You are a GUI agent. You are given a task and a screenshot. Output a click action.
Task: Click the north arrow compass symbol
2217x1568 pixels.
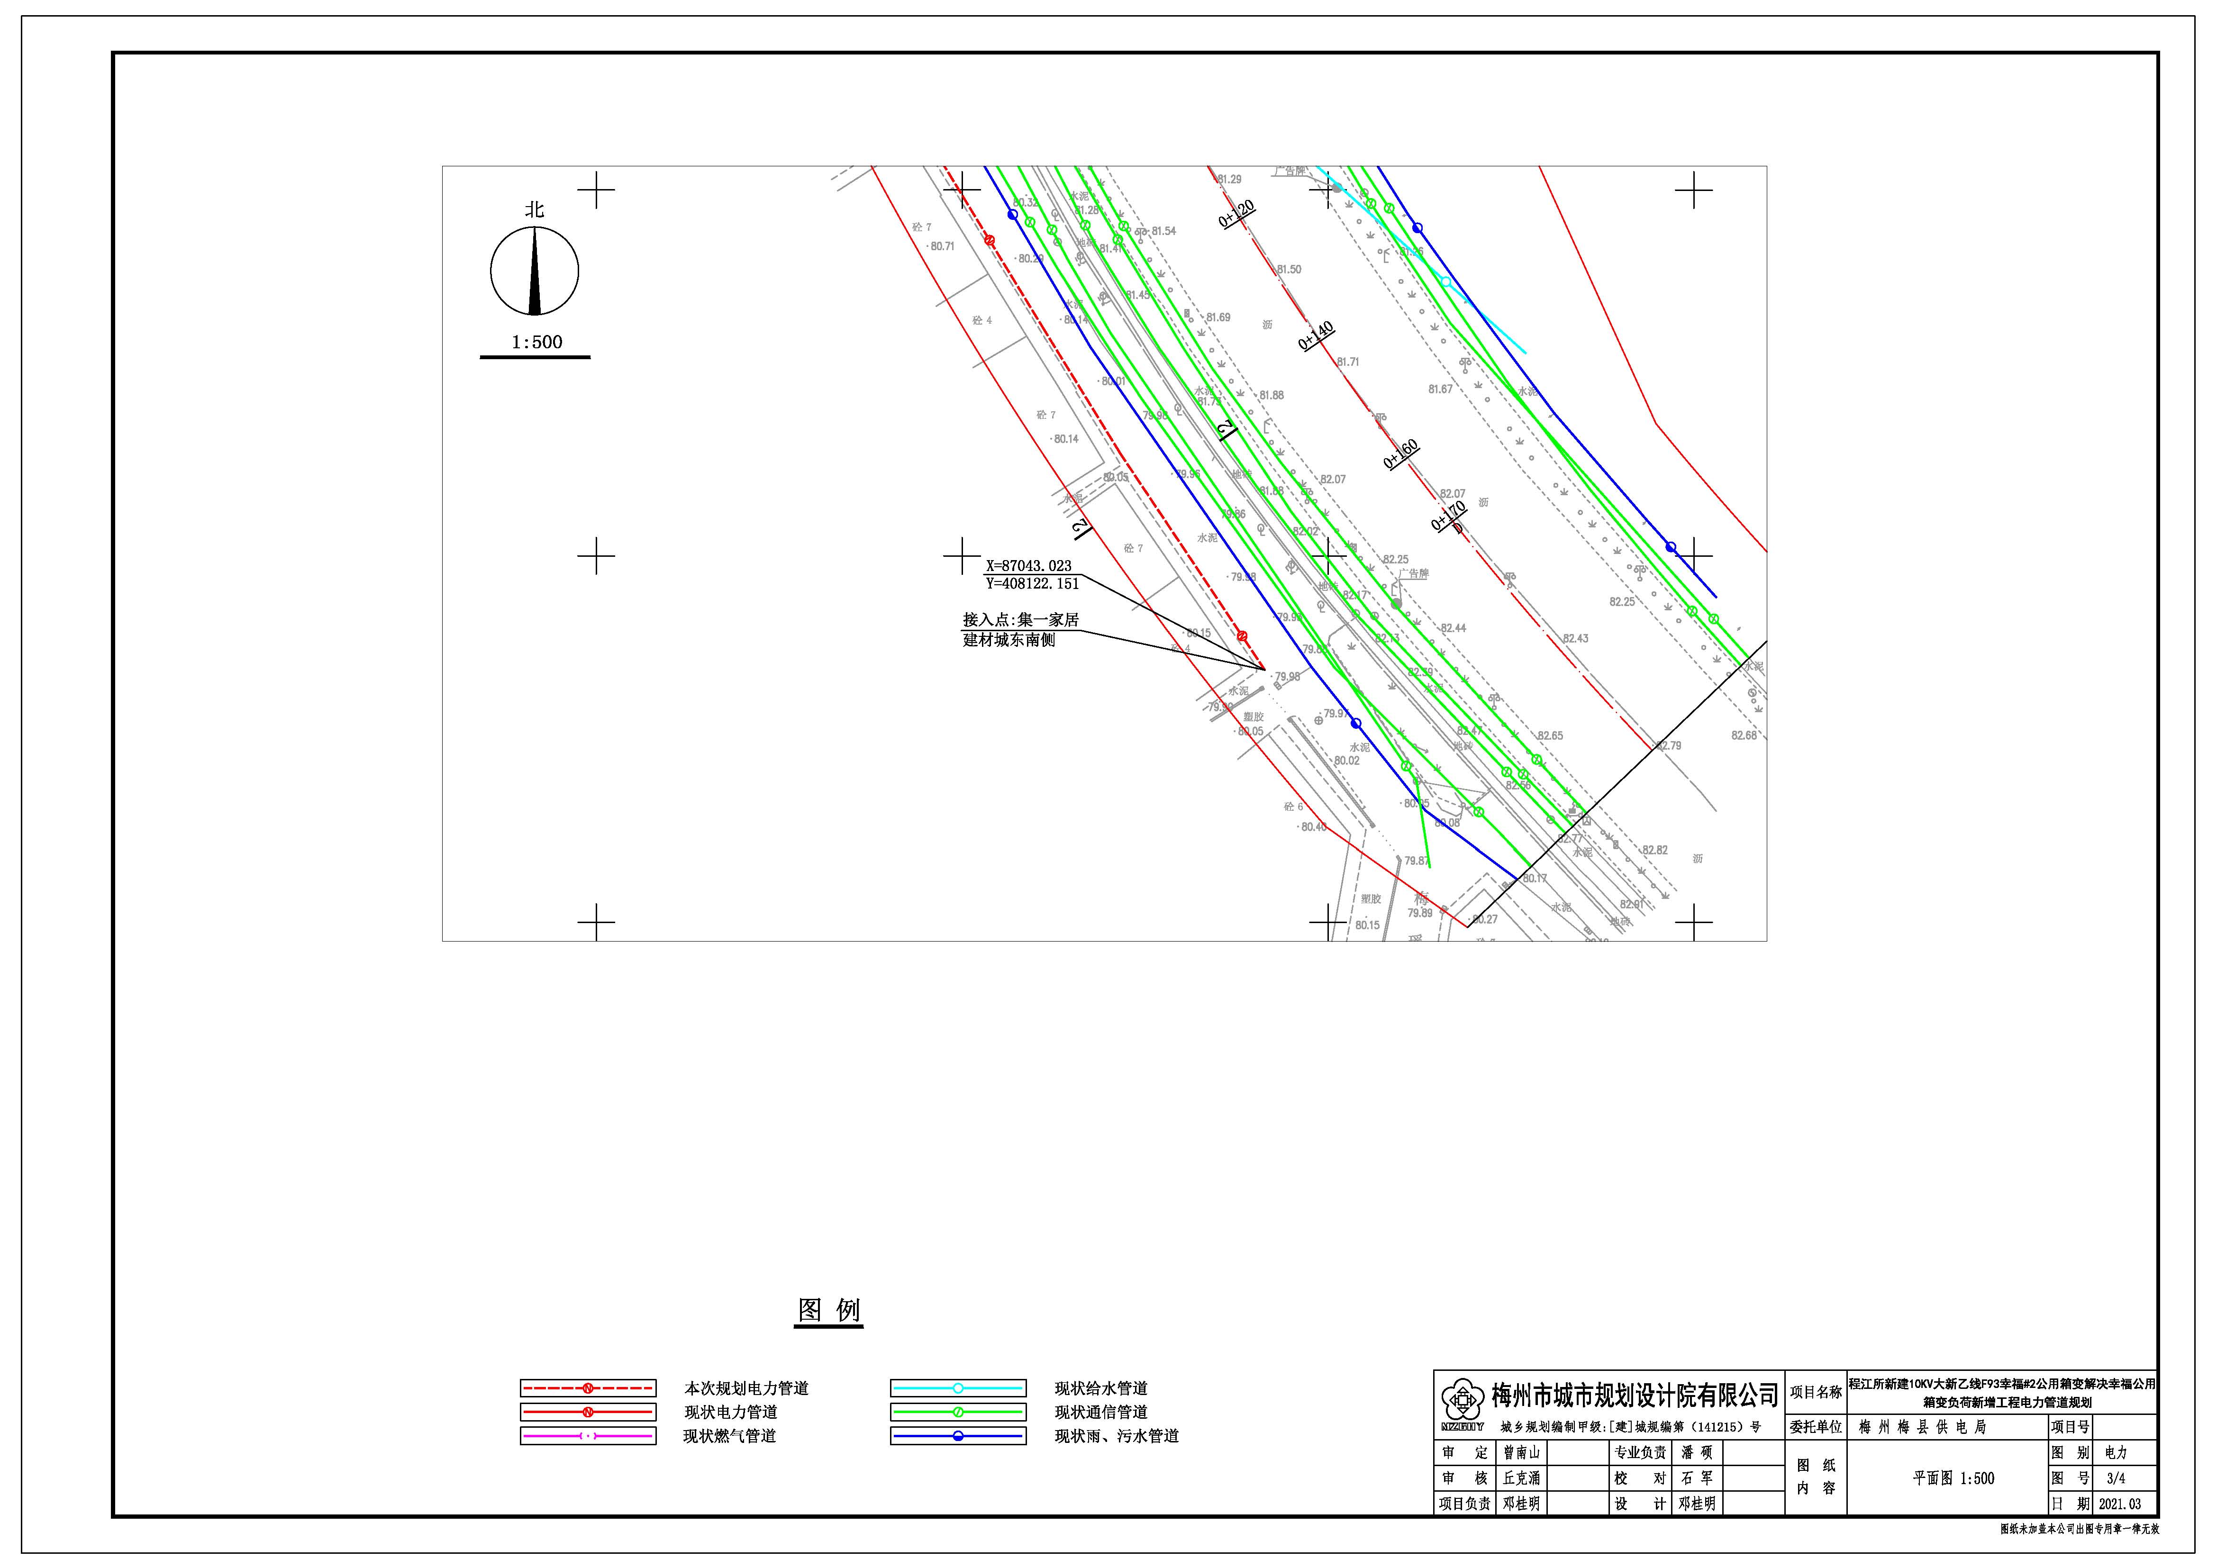click(534, 272)
